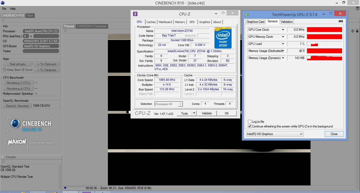
Task: Open the File menu in Cinebench
Action: point(4,9)
